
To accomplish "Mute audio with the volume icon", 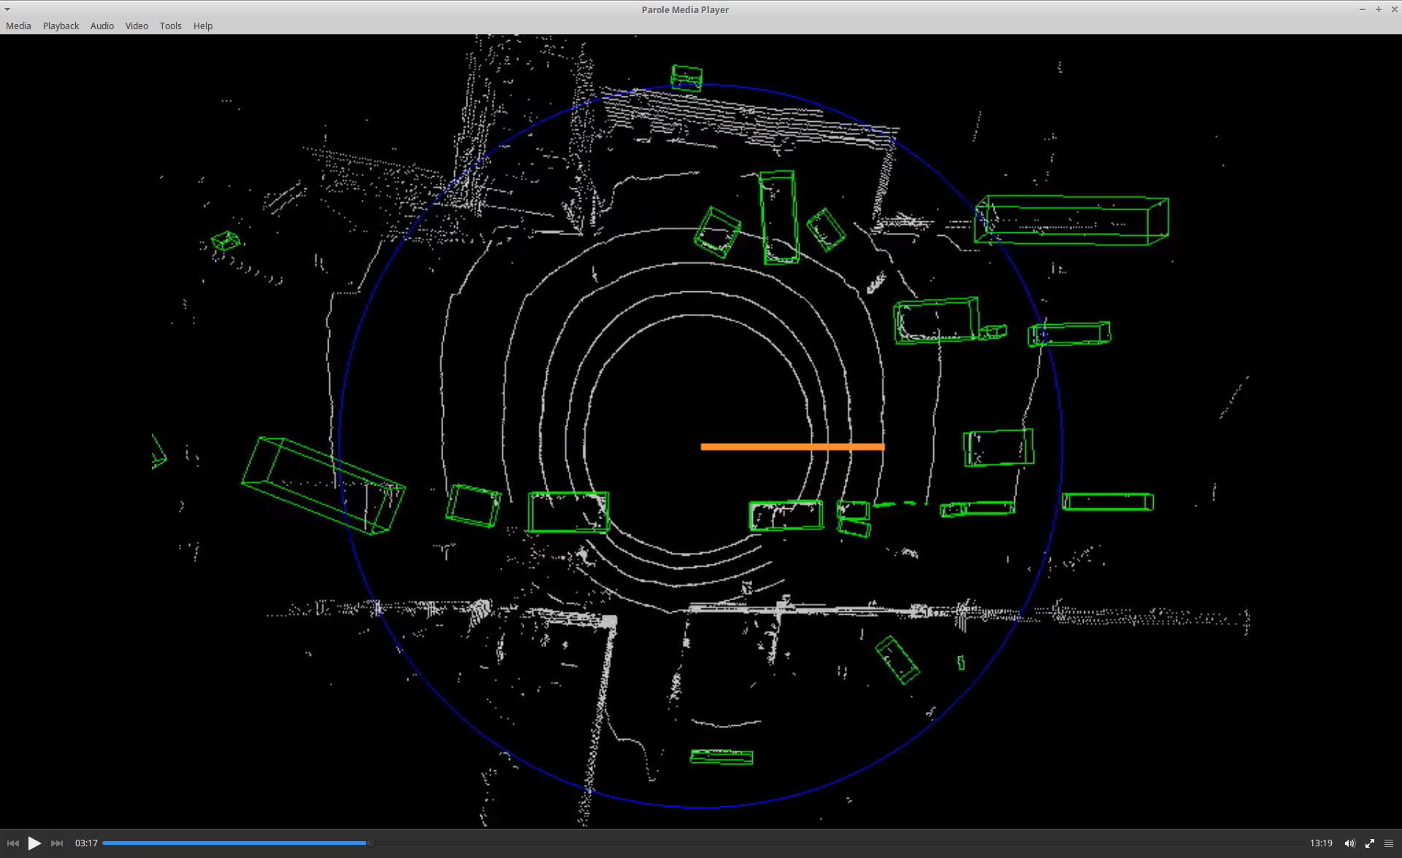I will pos(1349,843).
